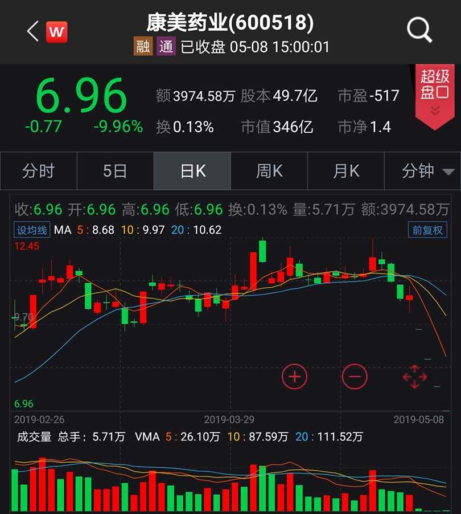Click the 设均线 button
This screenshot has width=461, height=514.
click(32, 230)
